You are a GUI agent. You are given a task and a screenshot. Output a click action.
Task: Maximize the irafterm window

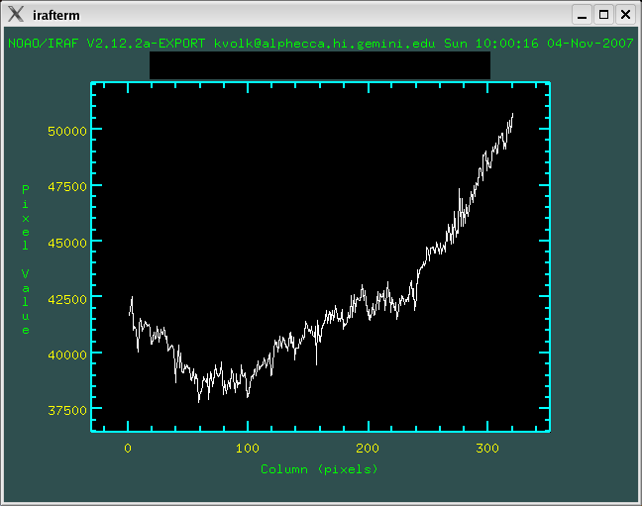603,15
